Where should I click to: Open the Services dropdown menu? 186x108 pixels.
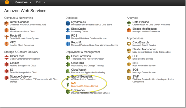(23, 2)
